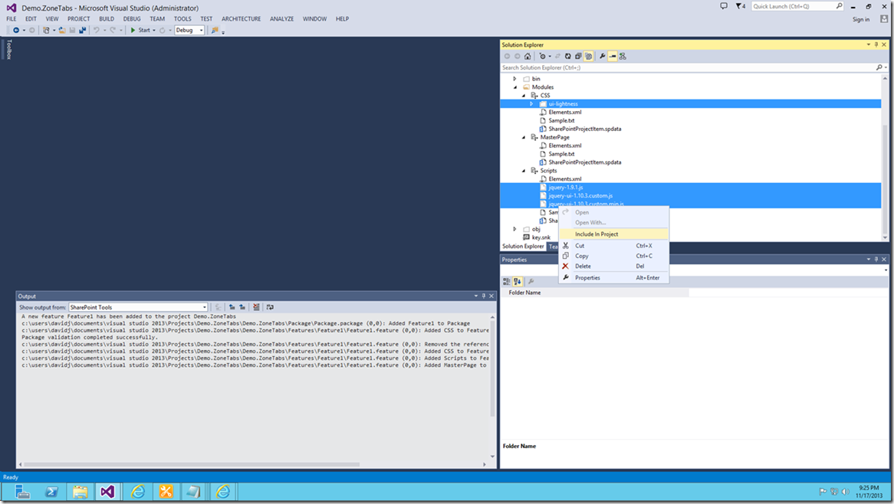894x504 pixels.
Task: Choose Include In Project from context menu
Action: (613, 234)
